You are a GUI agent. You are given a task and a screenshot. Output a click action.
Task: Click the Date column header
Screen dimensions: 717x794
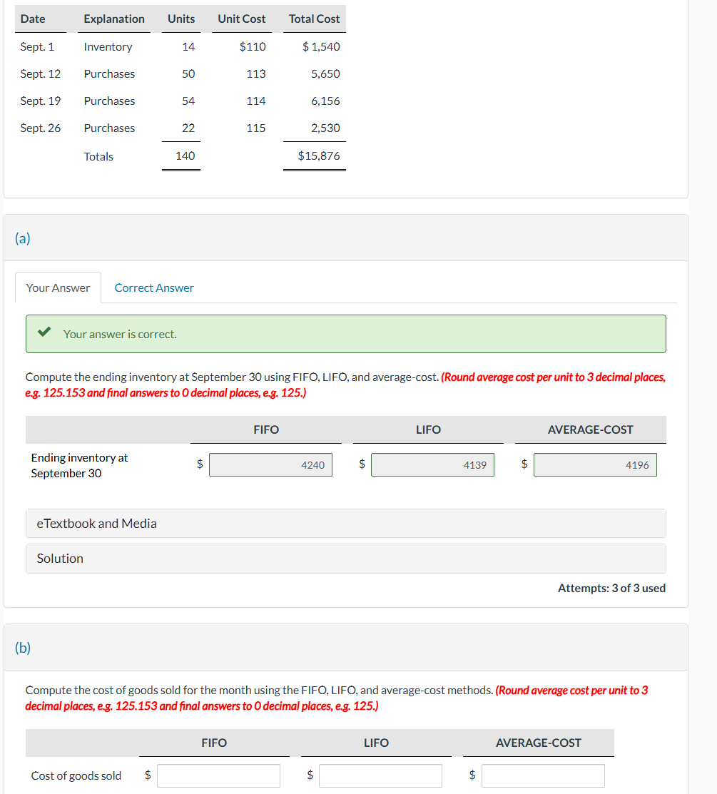[x=33, y=19]
